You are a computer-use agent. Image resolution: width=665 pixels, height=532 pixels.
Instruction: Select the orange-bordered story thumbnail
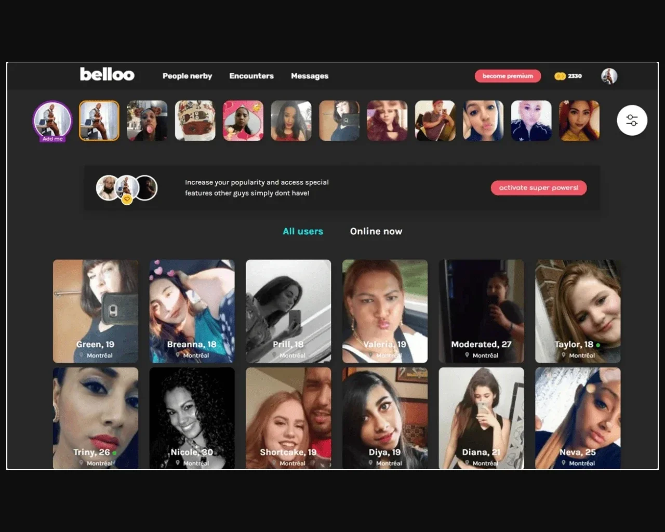tap(99, 121)
